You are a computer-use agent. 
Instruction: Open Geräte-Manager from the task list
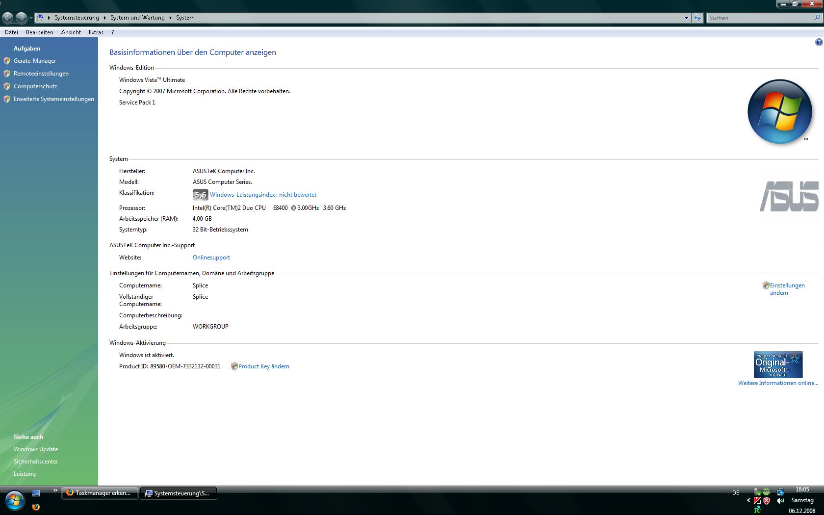coord(35,61)
